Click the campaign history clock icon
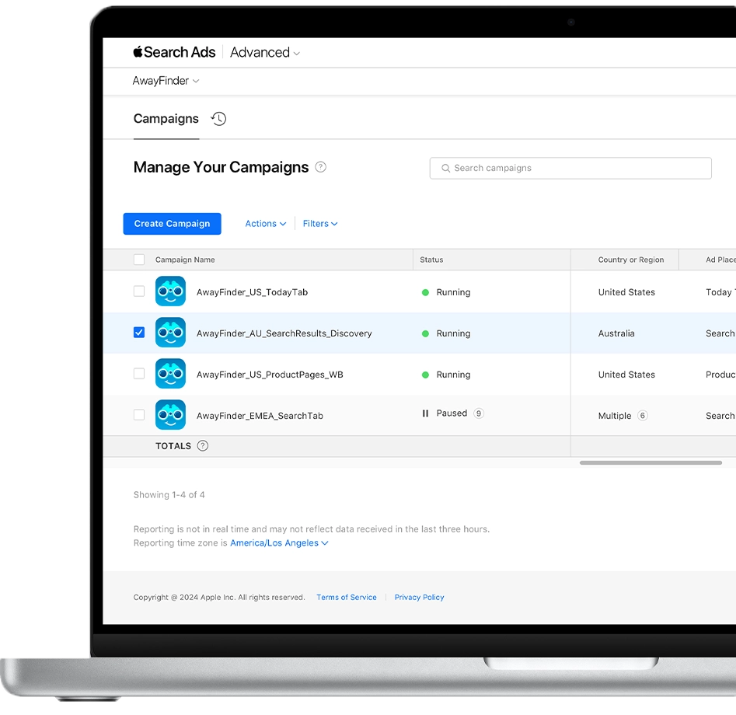Screen dimensions: 736x715 coord(218,119)
